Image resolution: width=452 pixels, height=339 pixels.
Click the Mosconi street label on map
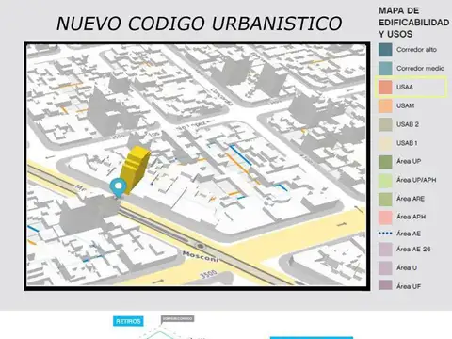click(x=201, y=256)
